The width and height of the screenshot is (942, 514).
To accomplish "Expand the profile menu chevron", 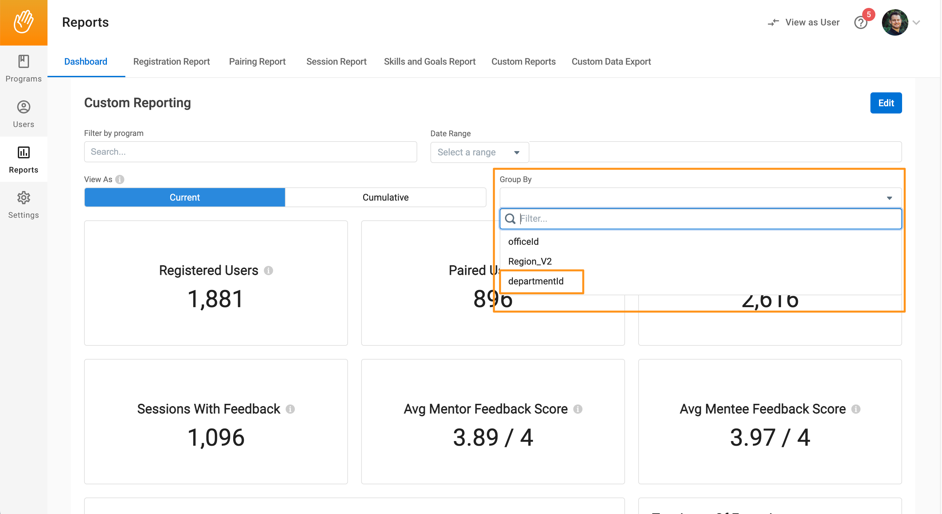I will (x=916, y=22).
